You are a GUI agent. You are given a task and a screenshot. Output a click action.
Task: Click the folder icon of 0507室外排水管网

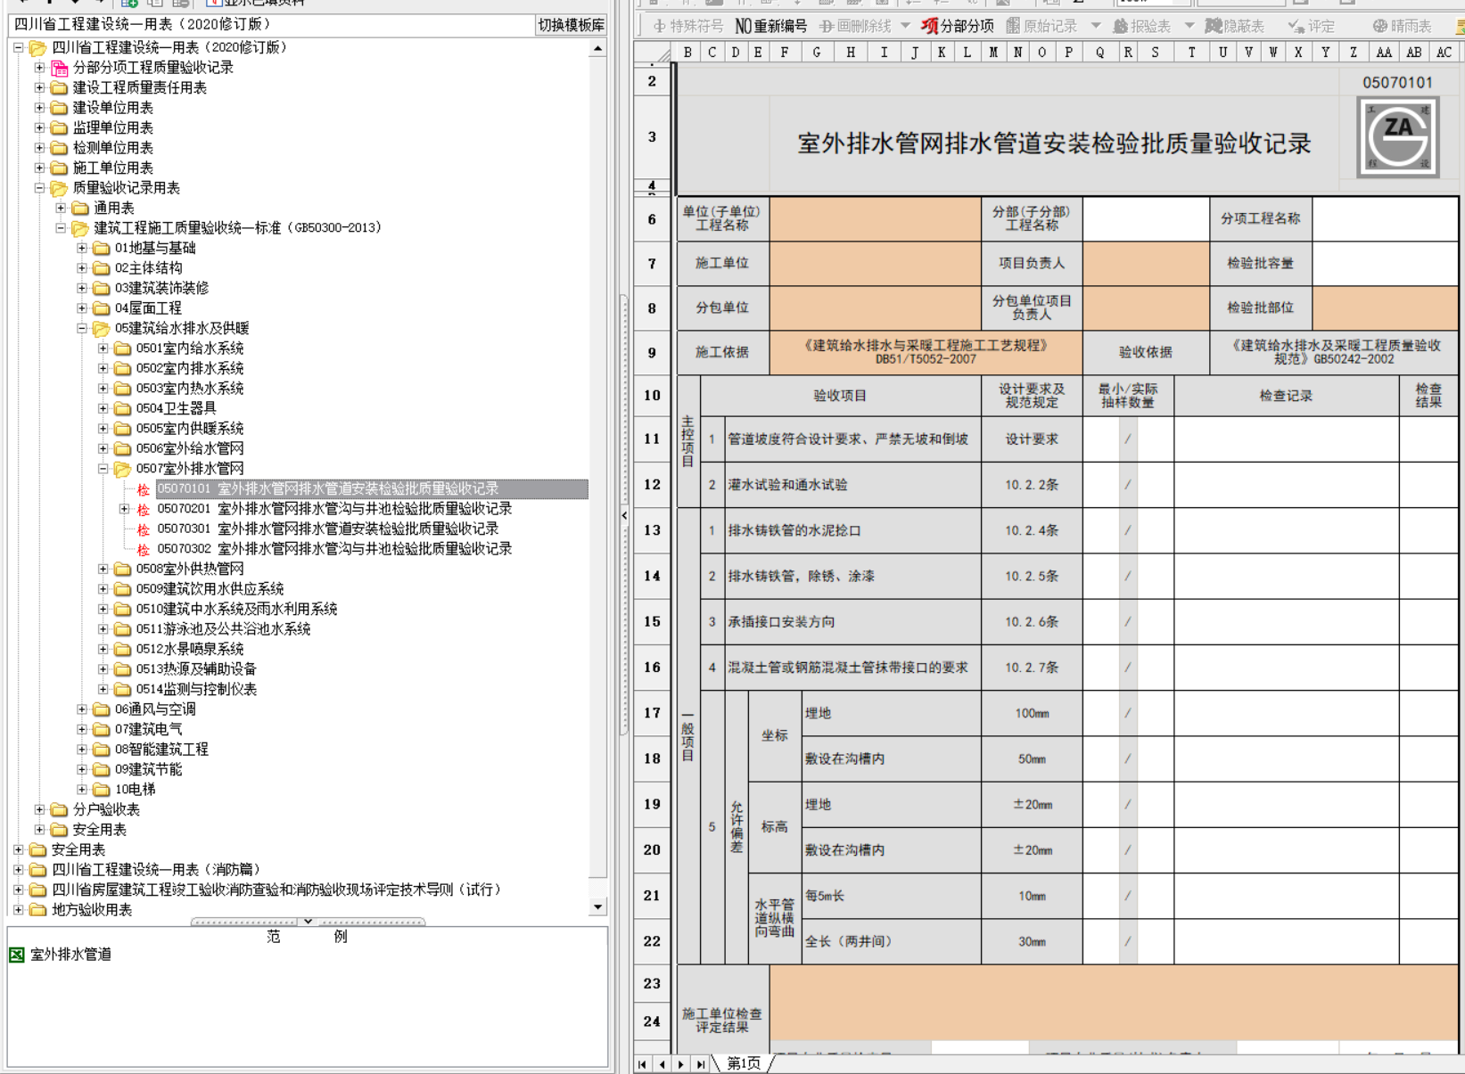pos(123,469)
